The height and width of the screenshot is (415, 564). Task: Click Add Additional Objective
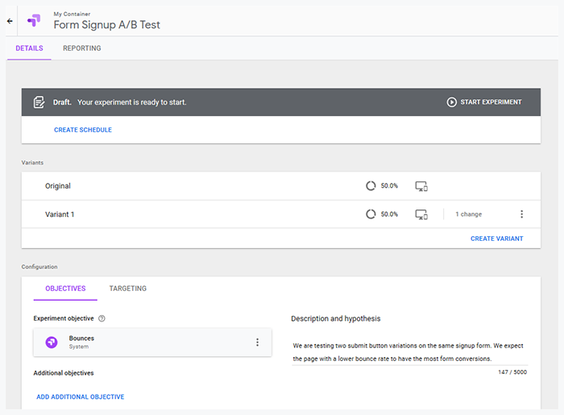click(x=81, y=396)
